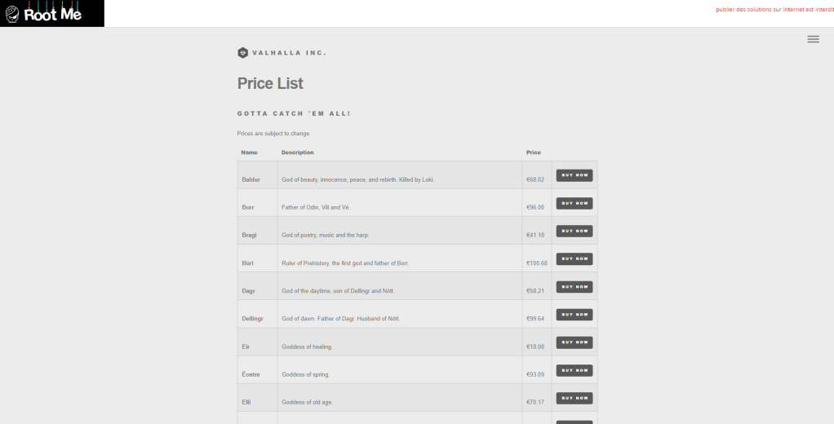The height and width of the screenshot is (424, 834).
Task: Click the Price column header
Action: (x=534, y=152)
